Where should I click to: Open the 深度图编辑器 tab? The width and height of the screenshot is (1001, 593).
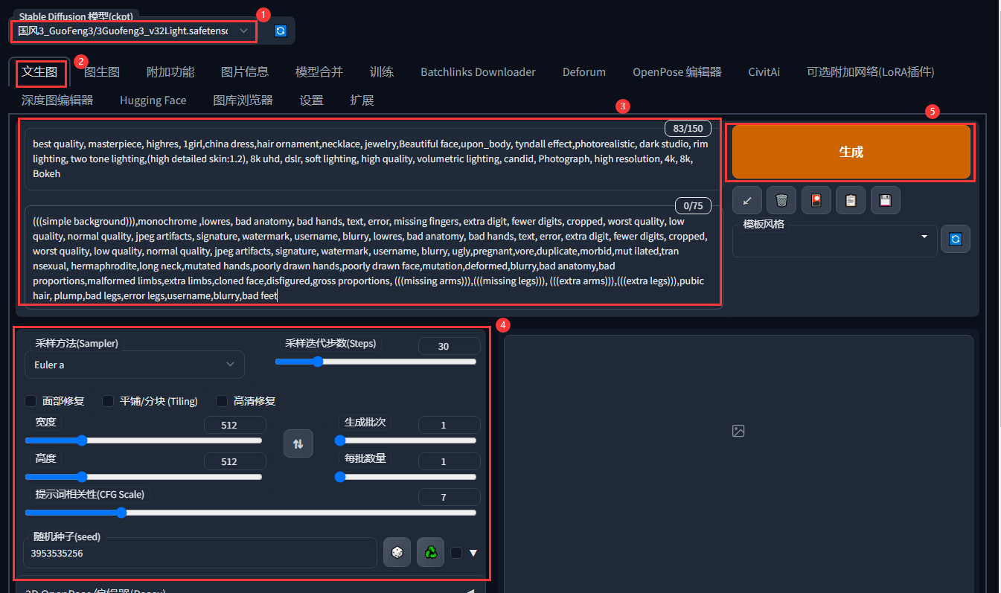coord(57,100)
